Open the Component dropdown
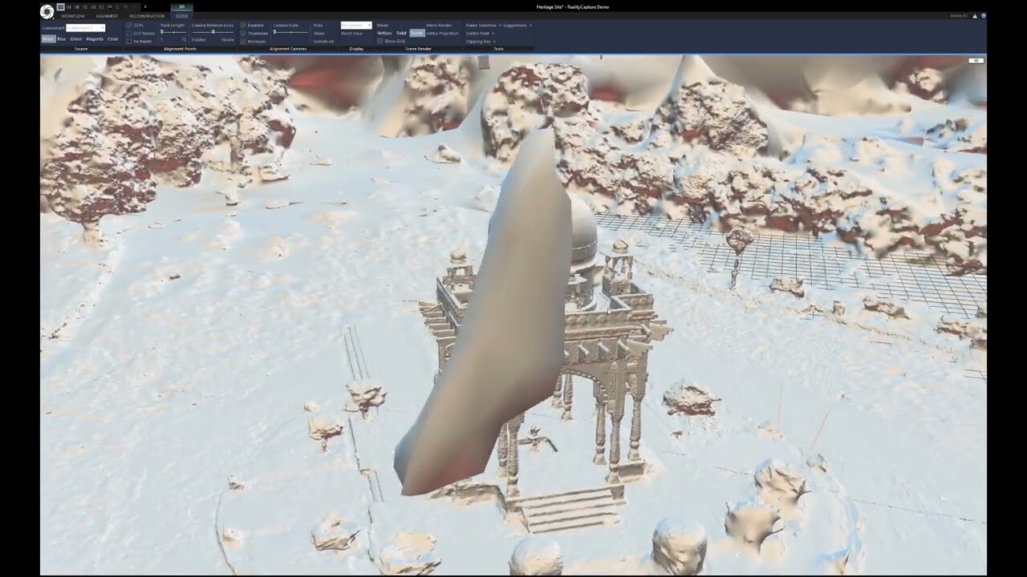The width and height of the screenshot is (1027, 577). (103, 27)
